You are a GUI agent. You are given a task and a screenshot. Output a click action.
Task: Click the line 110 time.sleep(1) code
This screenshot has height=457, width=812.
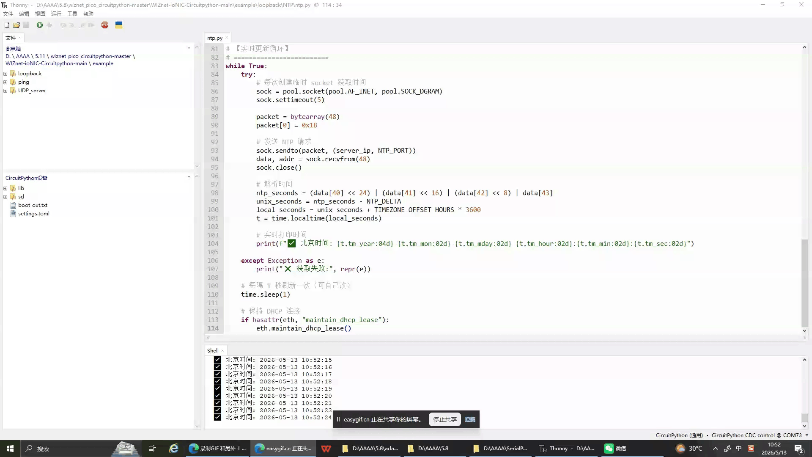[x=266, y=295]
